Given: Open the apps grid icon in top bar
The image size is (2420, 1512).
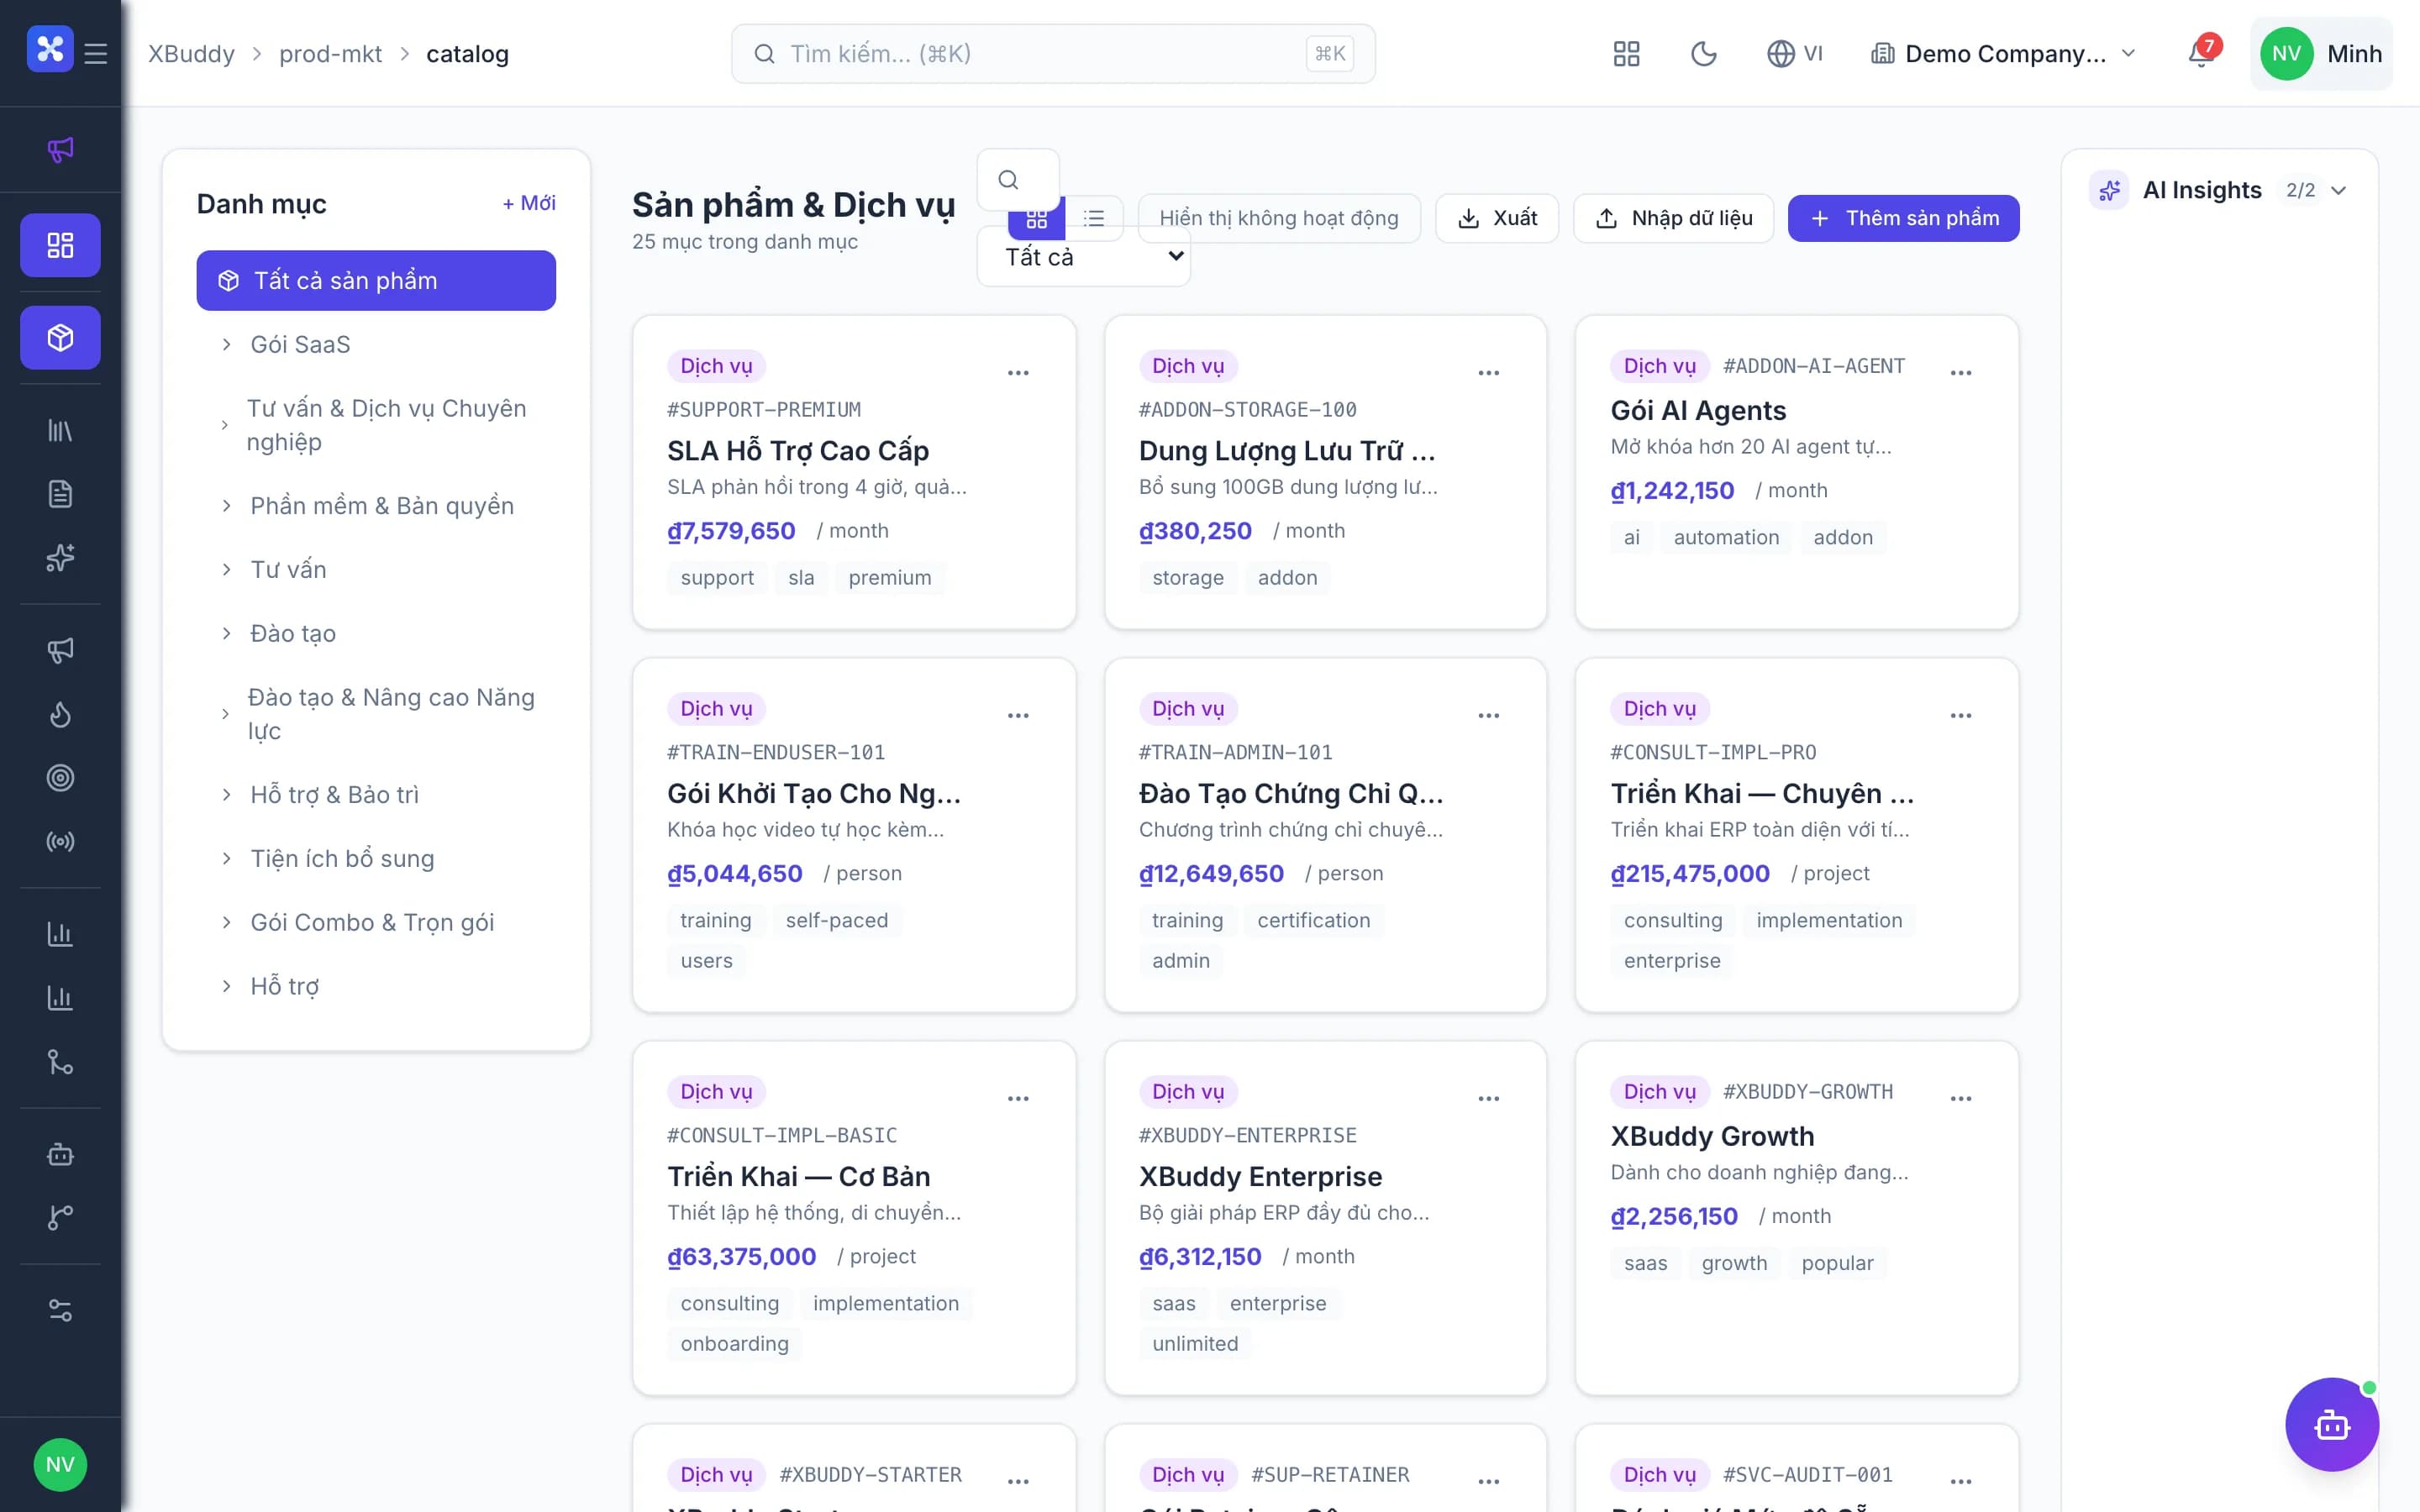Looking at the screenshot, I should point(1627,54).
